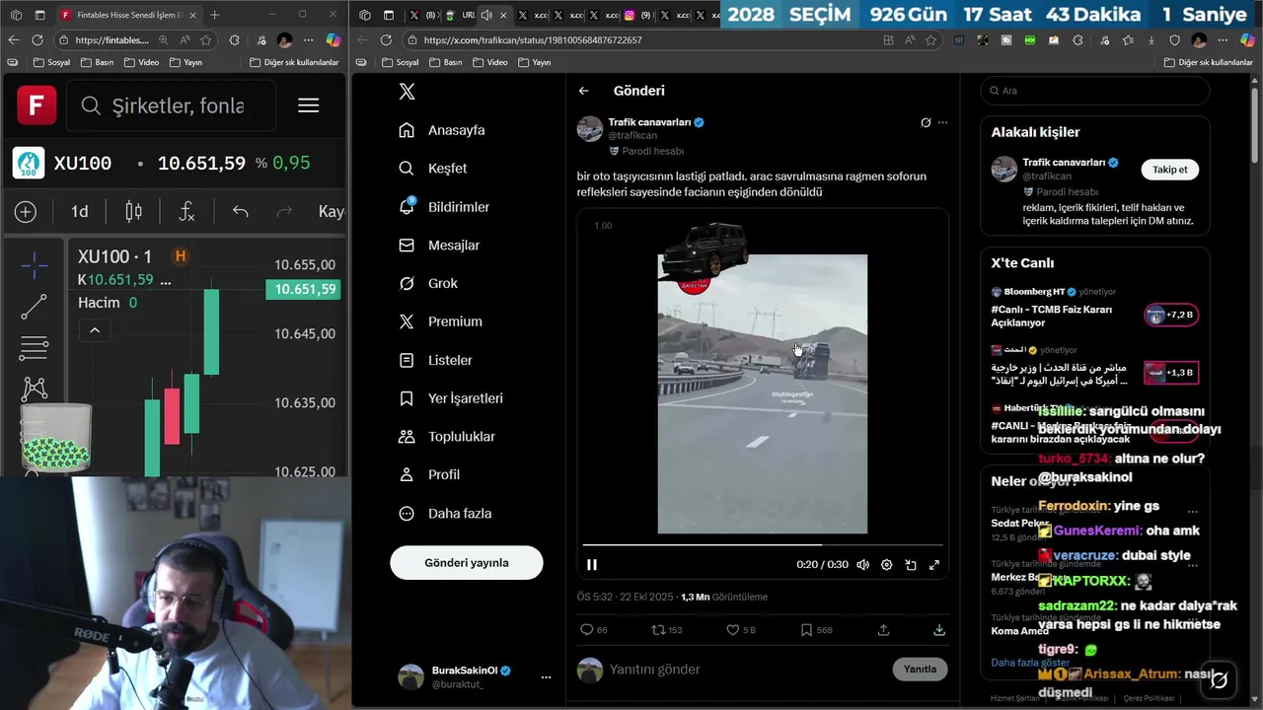Favorite x.com page with star icon
Image resolution: width=1263 pixels, height=710 pixels.
click(x=932, y=40)
